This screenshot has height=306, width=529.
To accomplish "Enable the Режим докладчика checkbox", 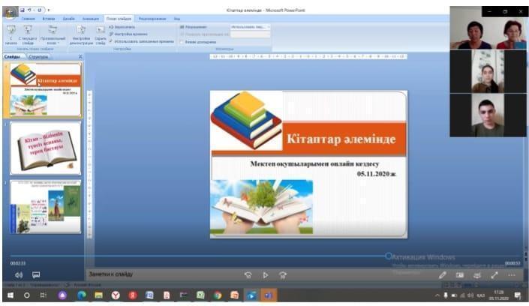I will pos(182,42).
